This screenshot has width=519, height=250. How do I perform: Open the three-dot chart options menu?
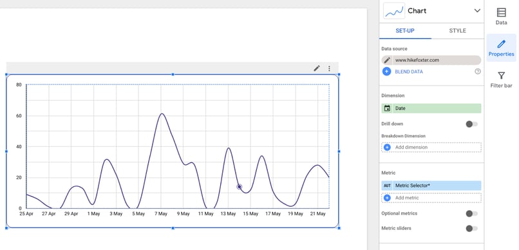pos(329,68)
